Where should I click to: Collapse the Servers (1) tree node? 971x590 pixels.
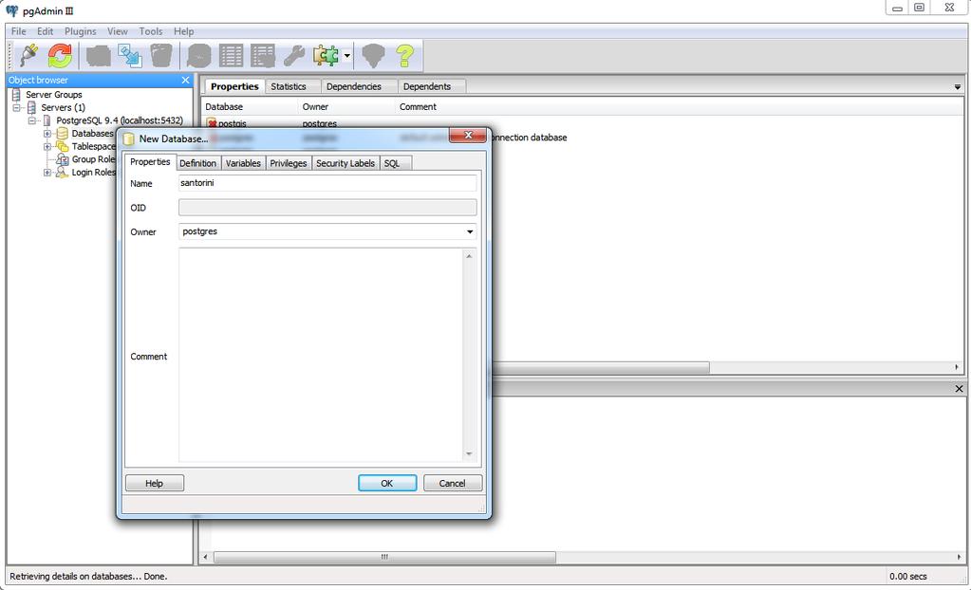17,107
